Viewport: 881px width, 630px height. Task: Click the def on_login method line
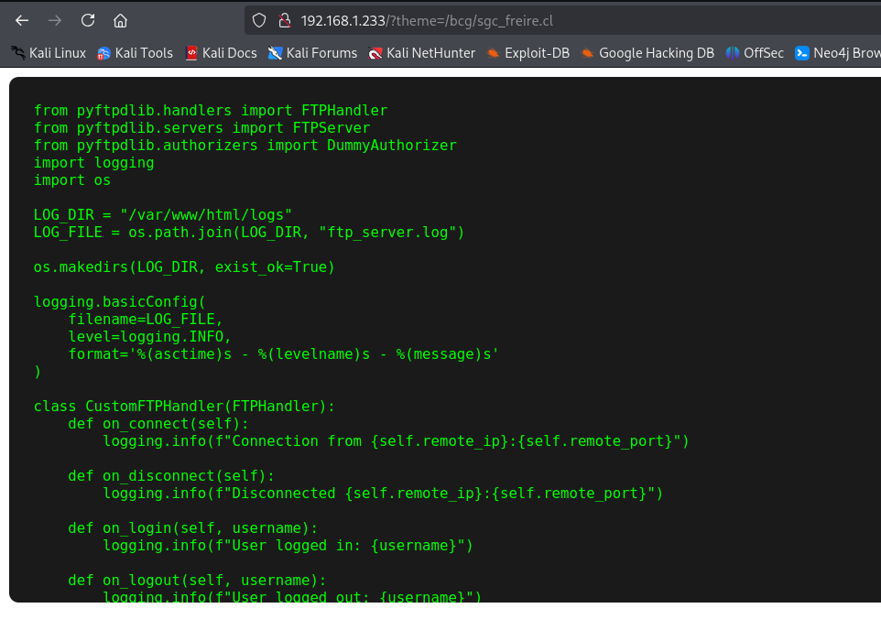pos(192,528)
